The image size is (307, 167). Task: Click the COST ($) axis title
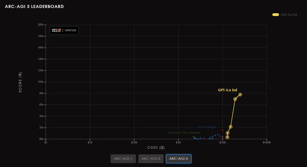156,148
